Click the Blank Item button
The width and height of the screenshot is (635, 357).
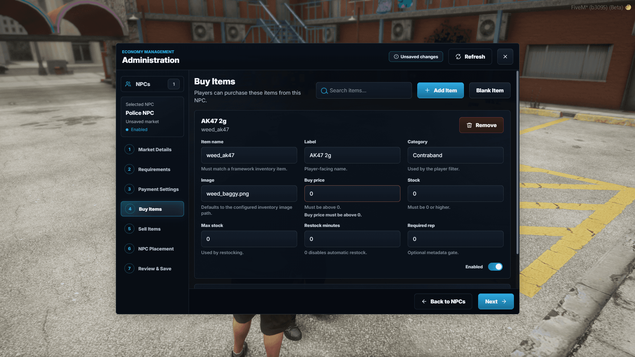[x=490, y=90]
